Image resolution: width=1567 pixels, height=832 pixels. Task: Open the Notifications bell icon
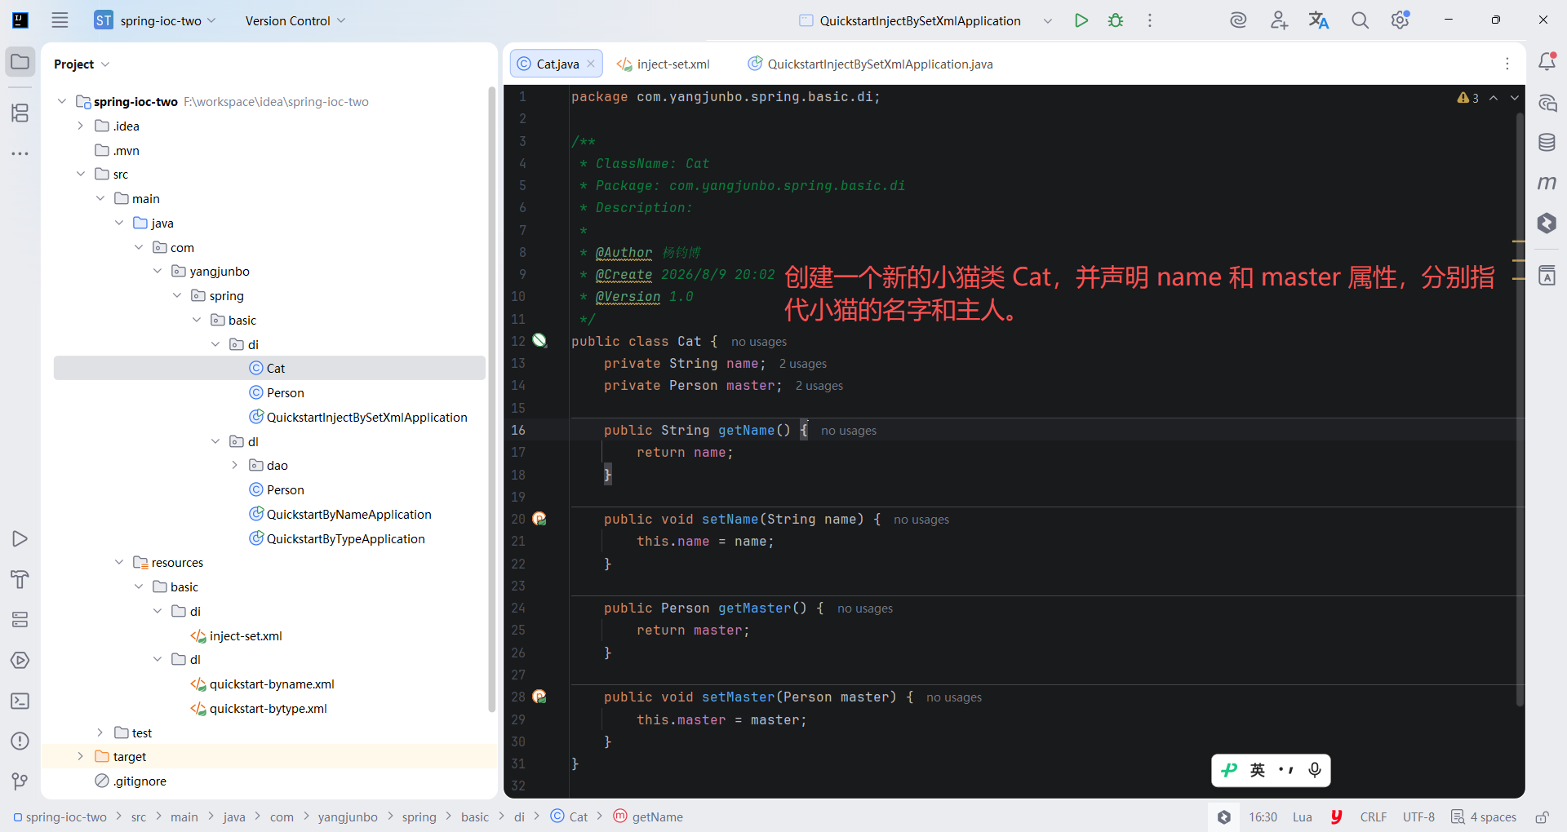(x=1547, y=61)
